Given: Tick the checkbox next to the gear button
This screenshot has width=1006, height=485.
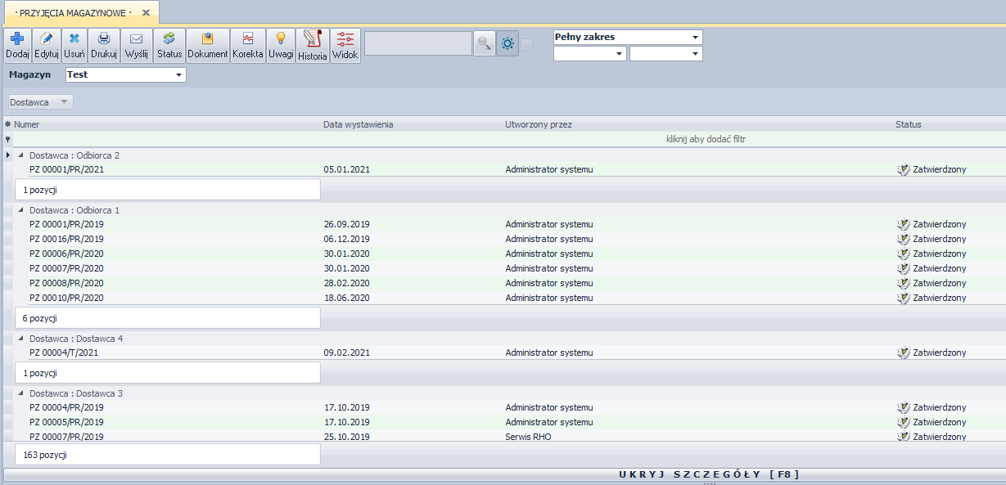Looking at the screenshot, I should click(527, 44).
